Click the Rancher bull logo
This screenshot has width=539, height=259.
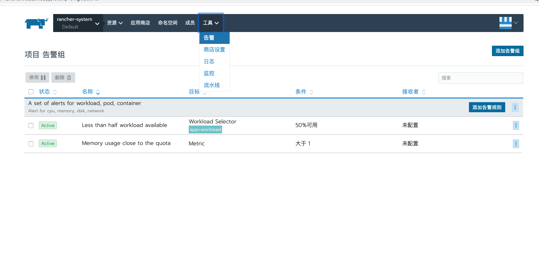tap(36, 23)
